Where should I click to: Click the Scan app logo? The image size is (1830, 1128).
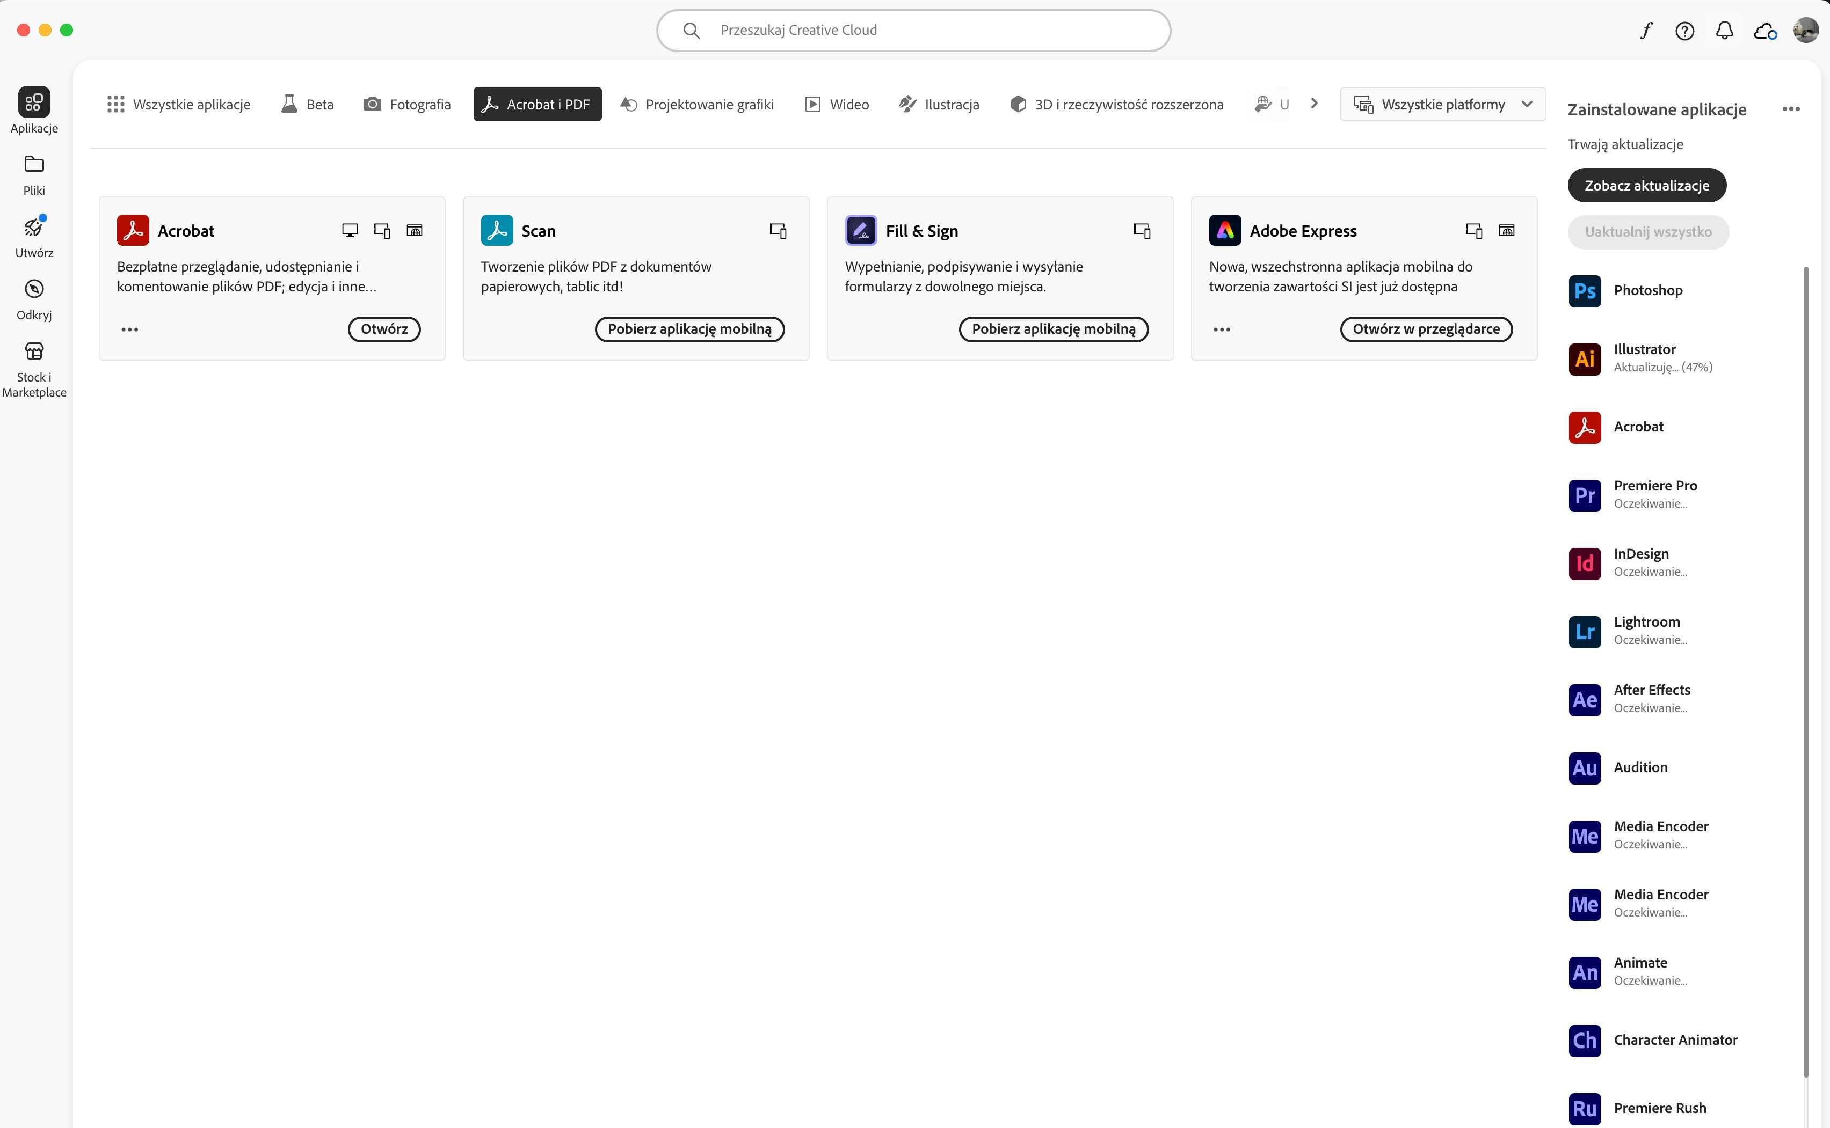click(496, 231)
